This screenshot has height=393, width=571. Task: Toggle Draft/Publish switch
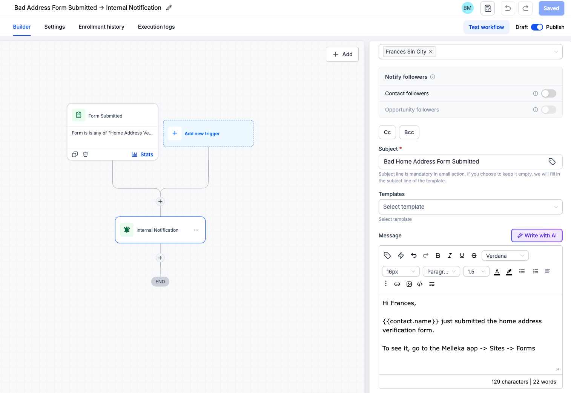[x=537, y=27]
